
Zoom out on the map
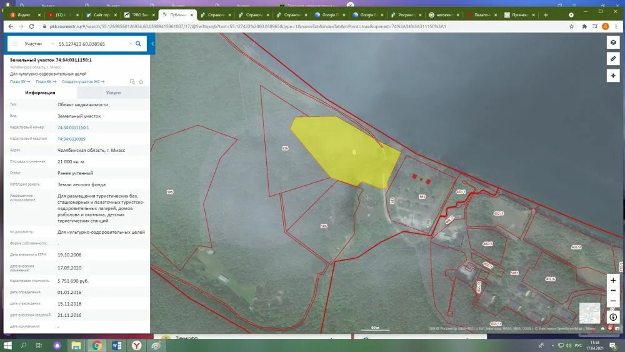tap(613, 301)
